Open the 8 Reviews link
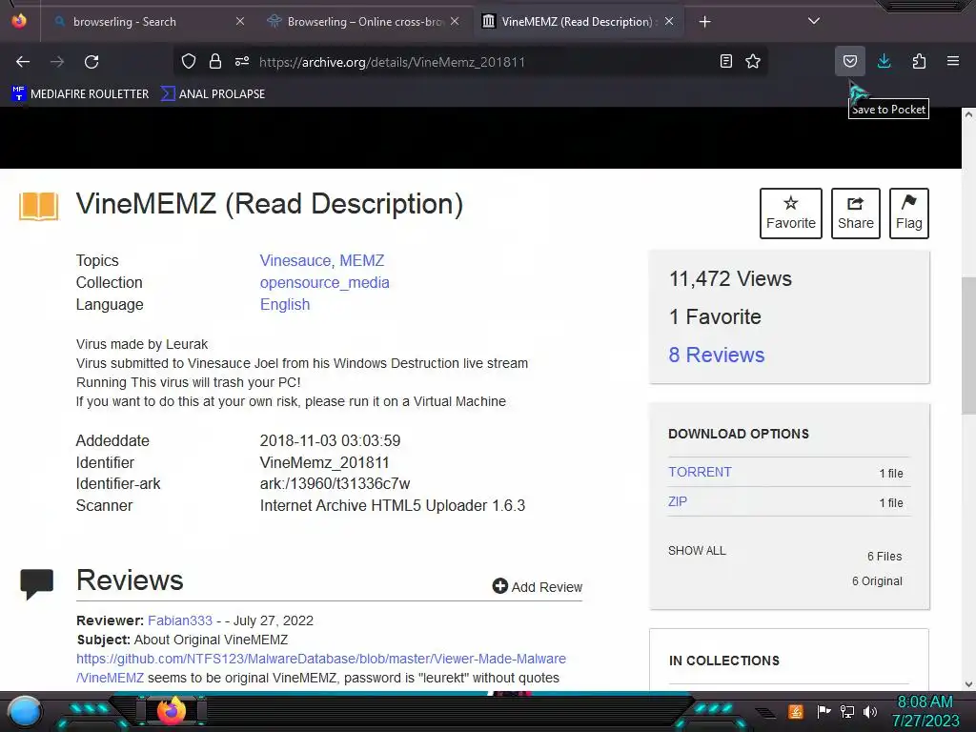This screenshot has height=732, width=976. [717, 355]
